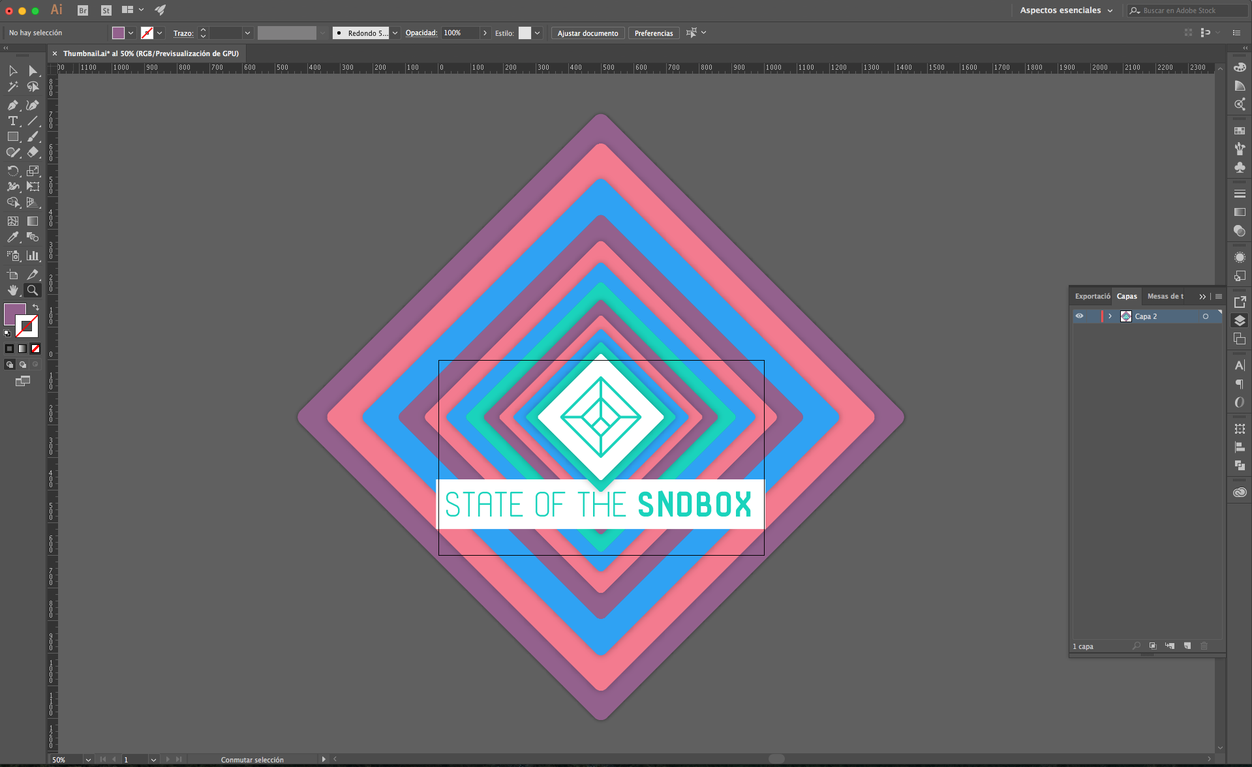Select the Paintbrush tool
This screenshot has width=1252, height=767.
33,136
